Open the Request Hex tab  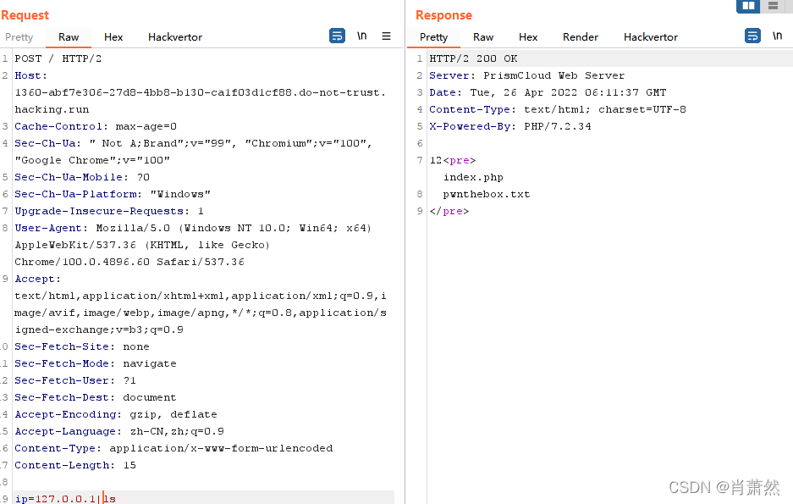coord(113,37)
